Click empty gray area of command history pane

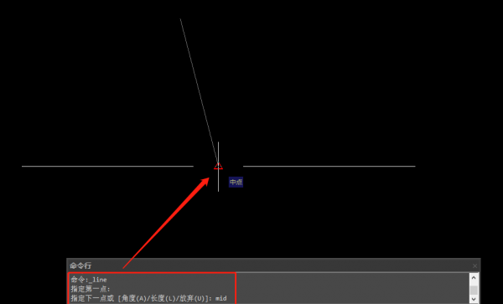click(x=353, y=288)
